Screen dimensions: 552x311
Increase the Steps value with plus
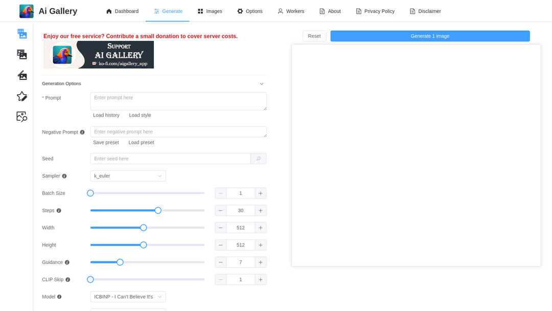(x=261, y=210)
